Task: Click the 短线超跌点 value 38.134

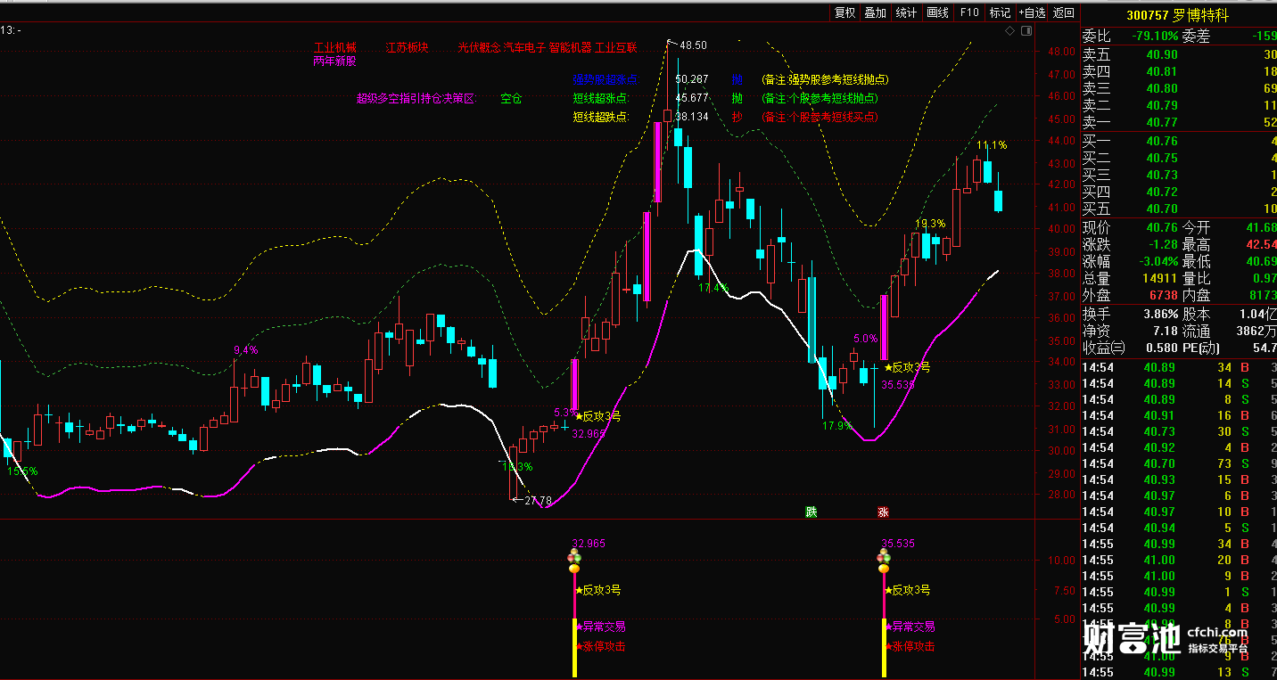Action: (x=692, y=117)
